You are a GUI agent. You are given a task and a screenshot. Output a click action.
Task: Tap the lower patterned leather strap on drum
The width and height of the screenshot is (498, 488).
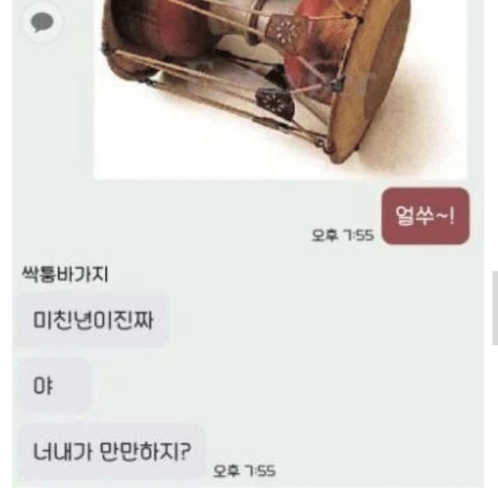click(x=275, y=101)
